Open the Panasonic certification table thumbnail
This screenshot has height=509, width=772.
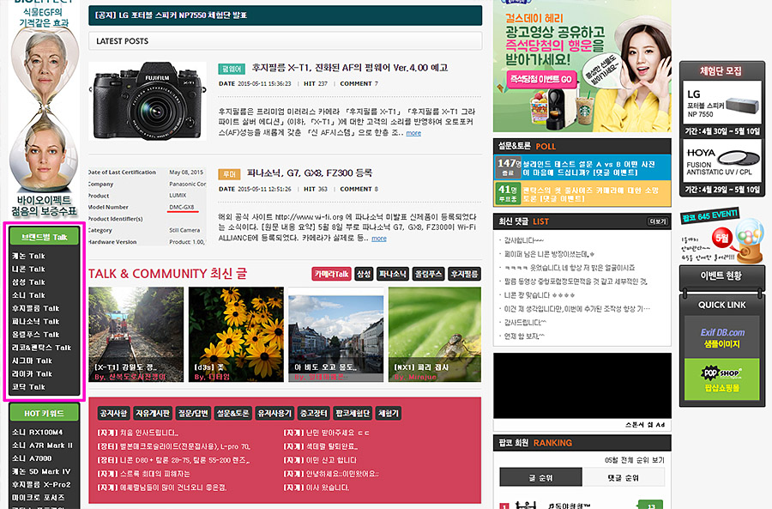pyautogui.click(x=148, y=207)
